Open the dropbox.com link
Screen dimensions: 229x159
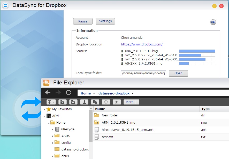pos(142,44)
